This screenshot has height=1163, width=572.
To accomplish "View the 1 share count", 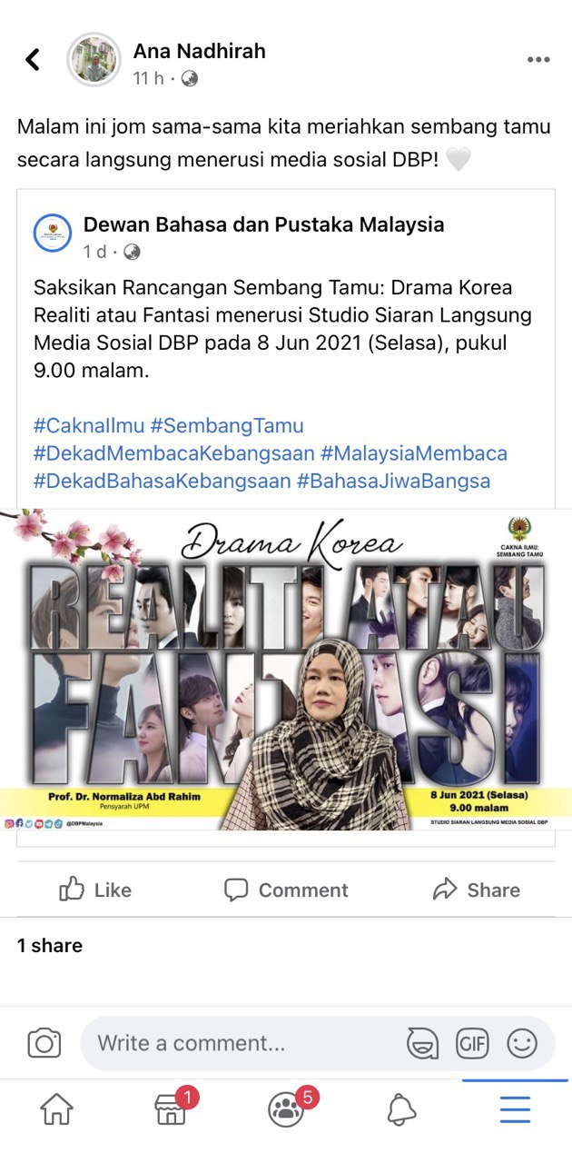I will pyautogui.click(x=50, y=946).
